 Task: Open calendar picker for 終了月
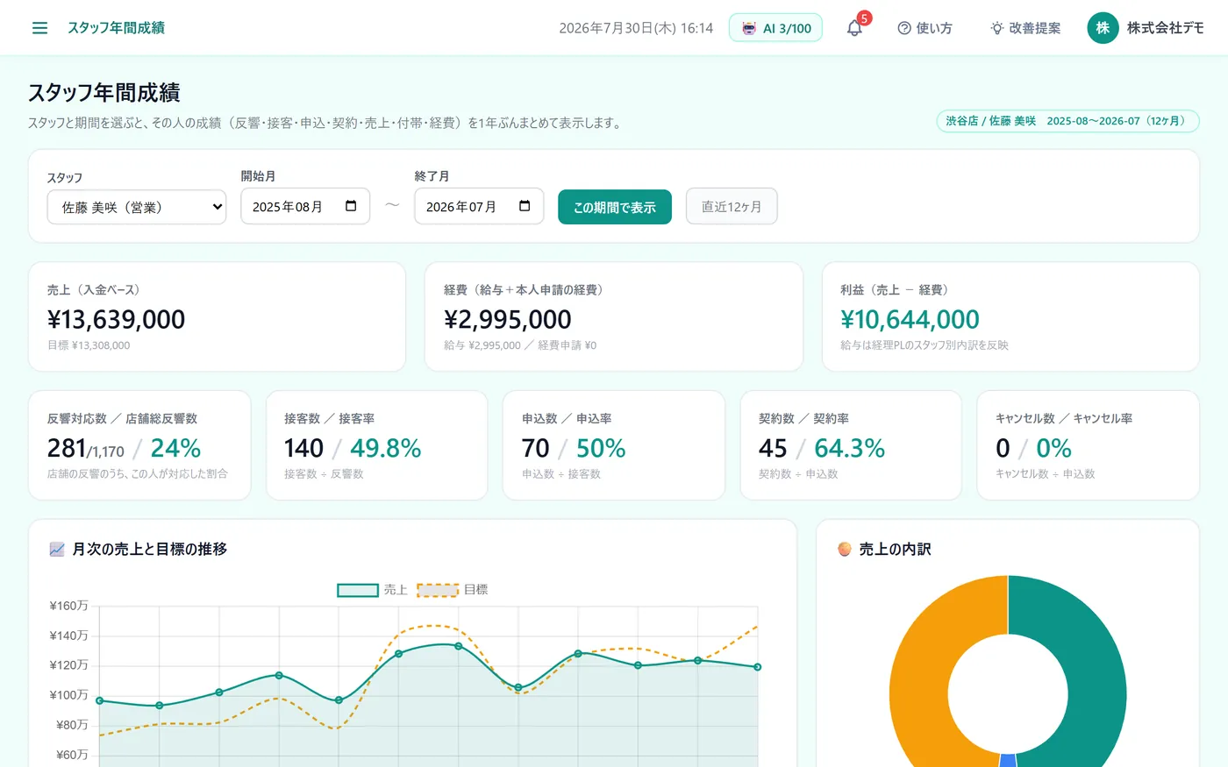coord(525,206)
